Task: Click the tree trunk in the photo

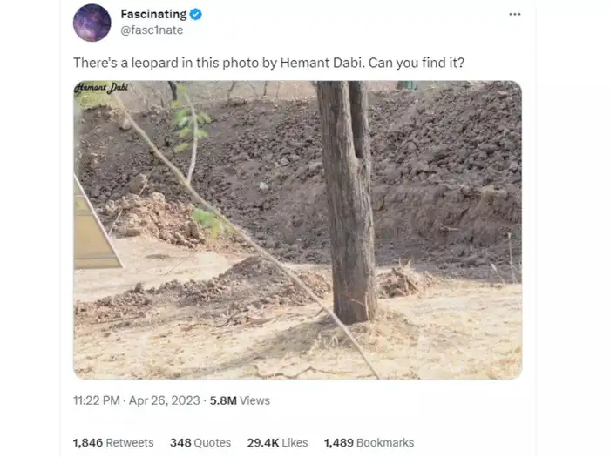Action: (347, 200)
